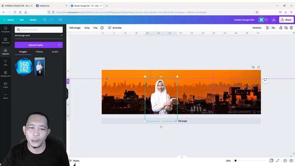The height and width of the screenshot is (166, 295).
Task: Click the account avatar
Action: pos(261,19)
